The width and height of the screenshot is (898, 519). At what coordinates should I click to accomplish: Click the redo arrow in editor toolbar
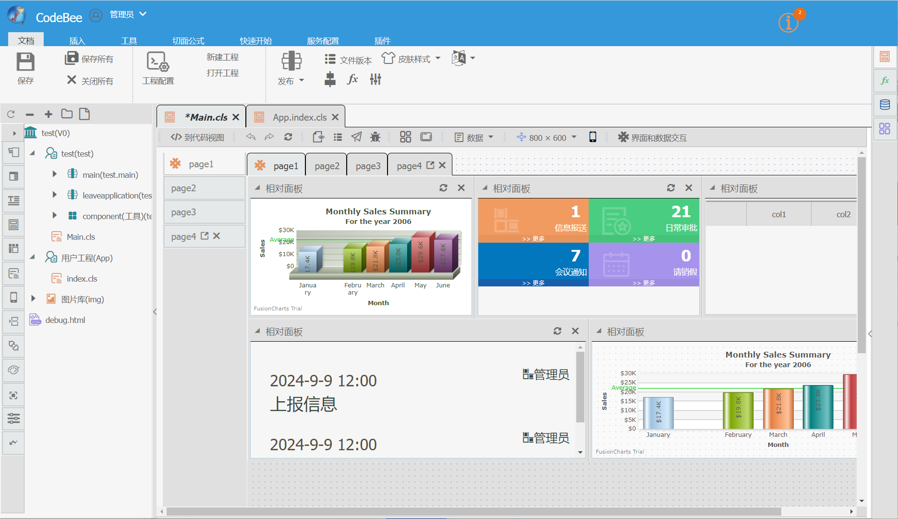pos(269,137)
